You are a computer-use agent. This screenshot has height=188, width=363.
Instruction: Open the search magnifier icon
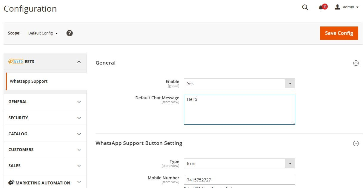[305, 7]
